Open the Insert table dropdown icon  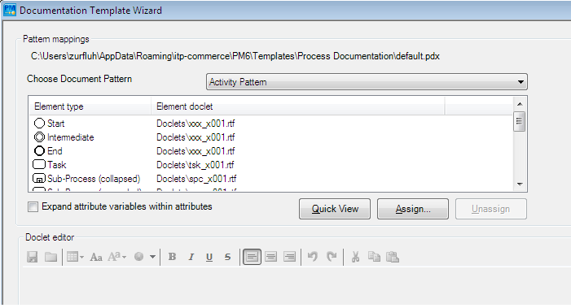[x=76, y=257]
